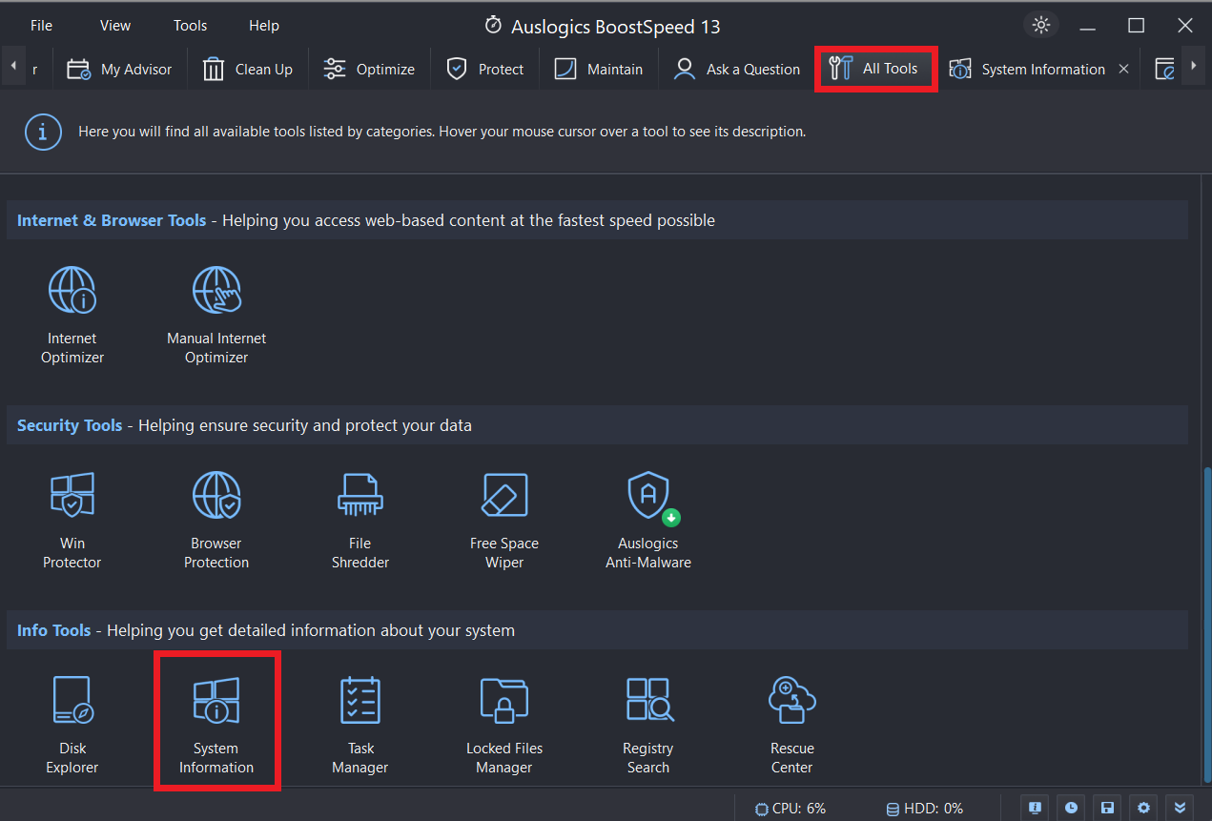Switch to the Optimize tab
1212x821 pixels.
368,69
